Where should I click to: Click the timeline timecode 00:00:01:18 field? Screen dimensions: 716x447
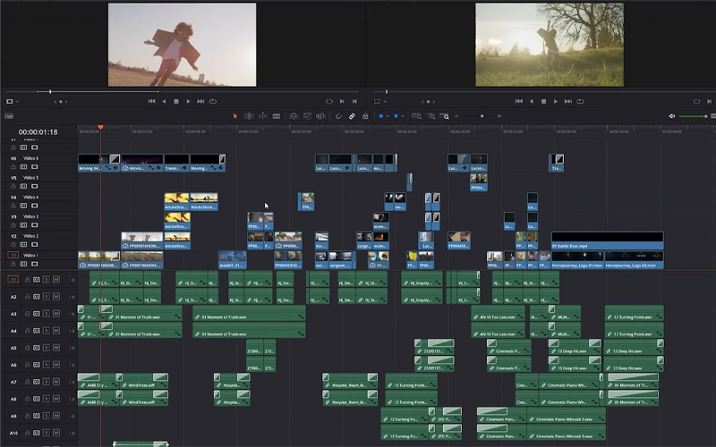pos(38,132)
